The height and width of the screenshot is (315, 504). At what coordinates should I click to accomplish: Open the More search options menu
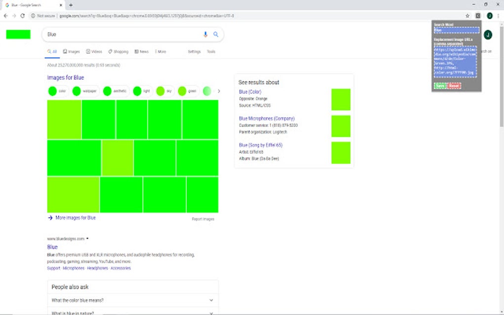[x=160, y=51]
